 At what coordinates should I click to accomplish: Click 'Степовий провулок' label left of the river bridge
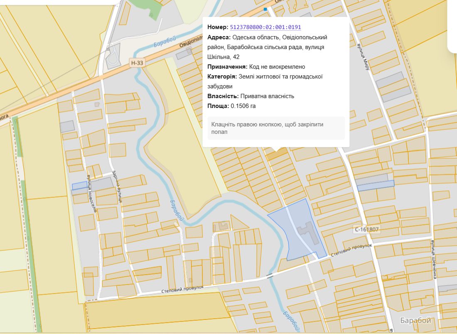tap(182, 290)
